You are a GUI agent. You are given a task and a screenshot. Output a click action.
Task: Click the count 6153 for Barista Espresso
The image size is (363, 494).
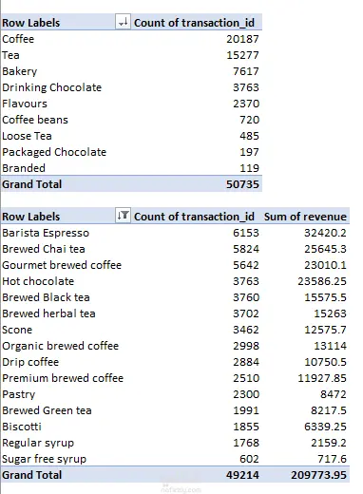(246, 233)
